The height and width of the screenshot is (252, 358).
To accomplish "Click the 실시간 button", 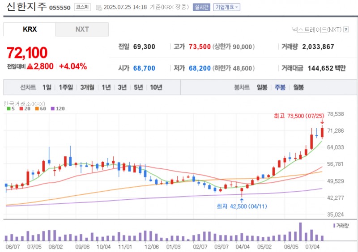I will [x=201, y=7].
